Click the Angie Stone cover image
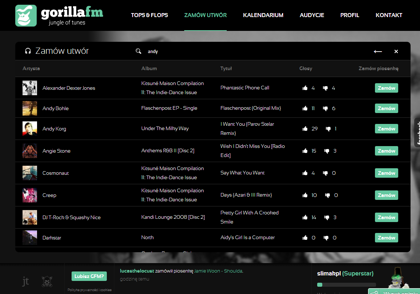 pyautogui.click(x=30, y=151)
